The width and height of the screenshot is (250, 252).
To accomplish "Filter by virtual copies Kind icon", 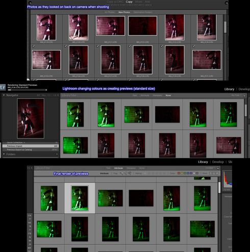I will (214, 173).
